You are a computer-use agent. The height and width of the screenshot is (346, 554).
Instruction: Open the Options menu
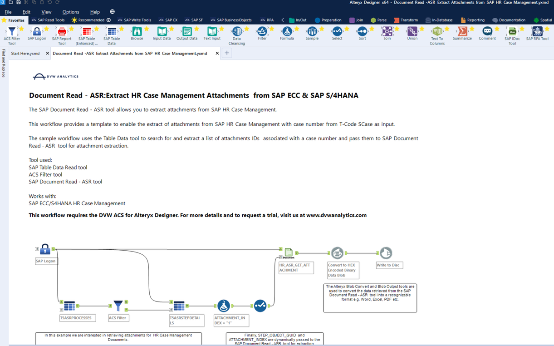pyautogui.click(x=70, y=12)
